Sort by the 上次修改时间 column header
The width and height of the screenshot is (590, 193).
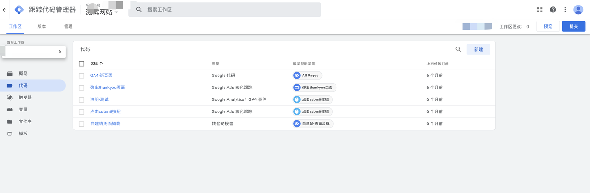[x=437, y=64]
